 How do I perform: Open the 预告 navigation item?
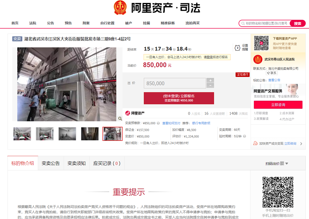[x=68, y=23]
